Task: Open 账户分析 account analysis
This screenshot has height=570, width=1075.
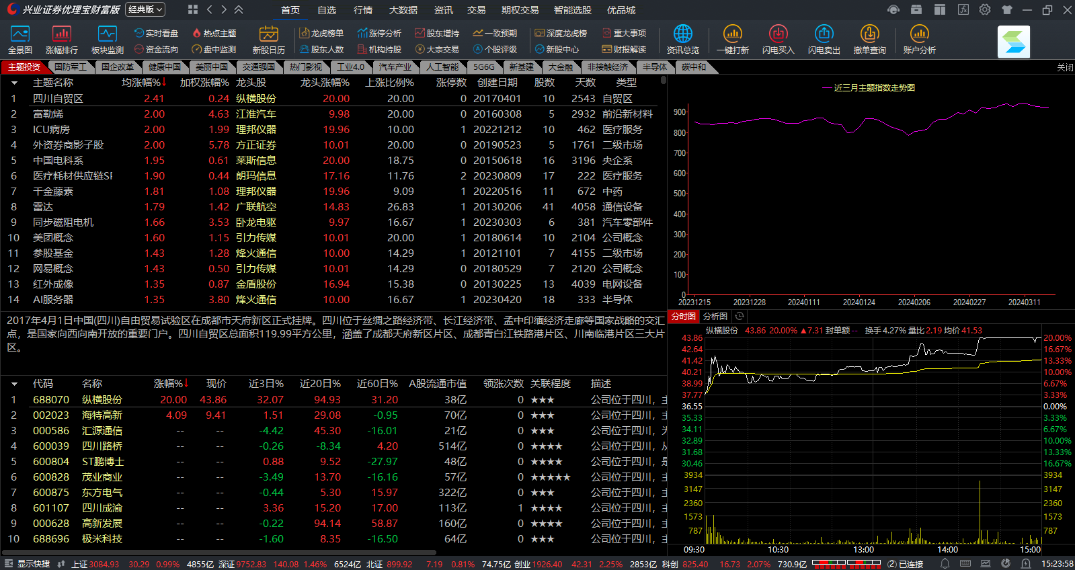Action: (x=919, y=40)
